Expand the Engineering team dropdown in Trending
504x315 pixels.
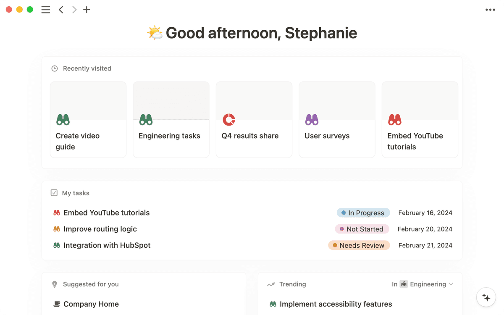pyautogui.click(x=451, y=284)
